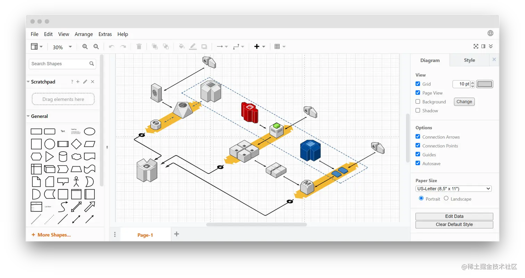
Task: Open the Edit menu
Action: pos(48,34)
